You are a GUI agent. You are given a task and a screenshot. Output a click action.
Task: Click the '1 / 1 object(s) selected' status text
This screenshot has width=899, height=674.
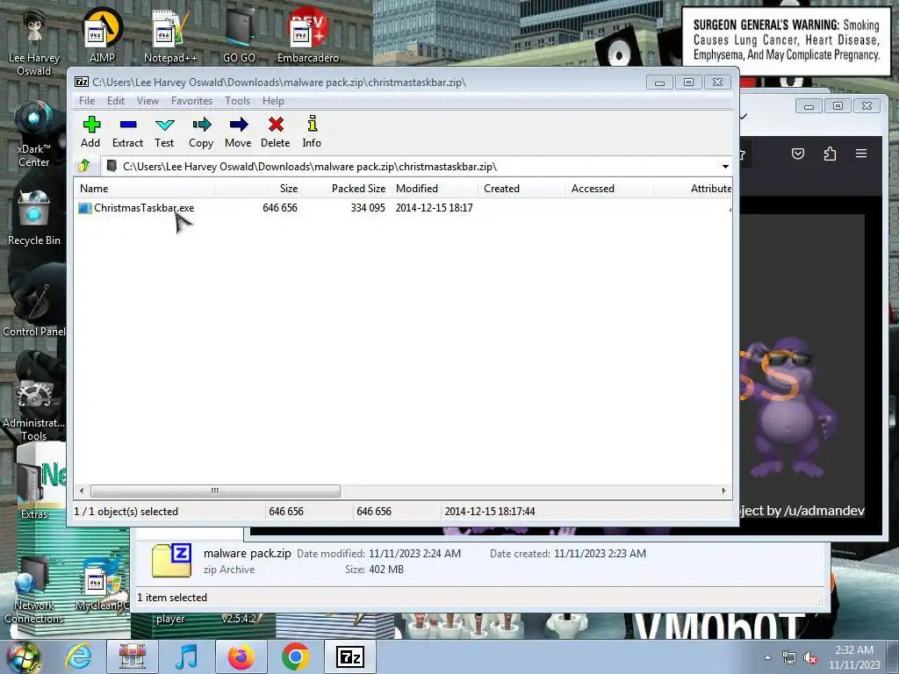(x=126, y=512)
